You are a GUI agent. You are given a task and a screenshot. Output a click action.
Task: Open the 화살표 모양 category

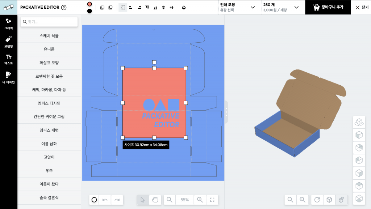(49, 63)
